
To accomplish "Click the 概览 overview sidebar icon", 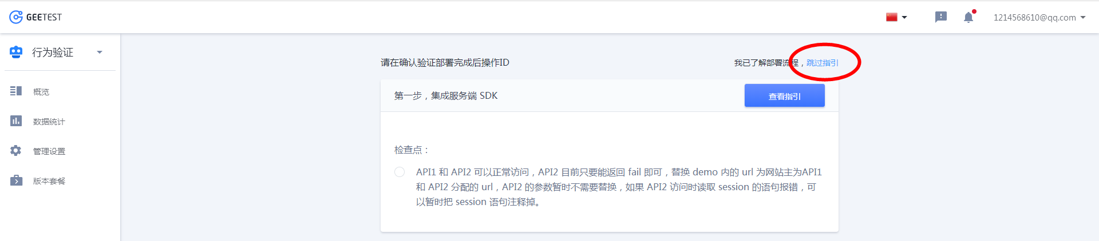I will point(16,91).
